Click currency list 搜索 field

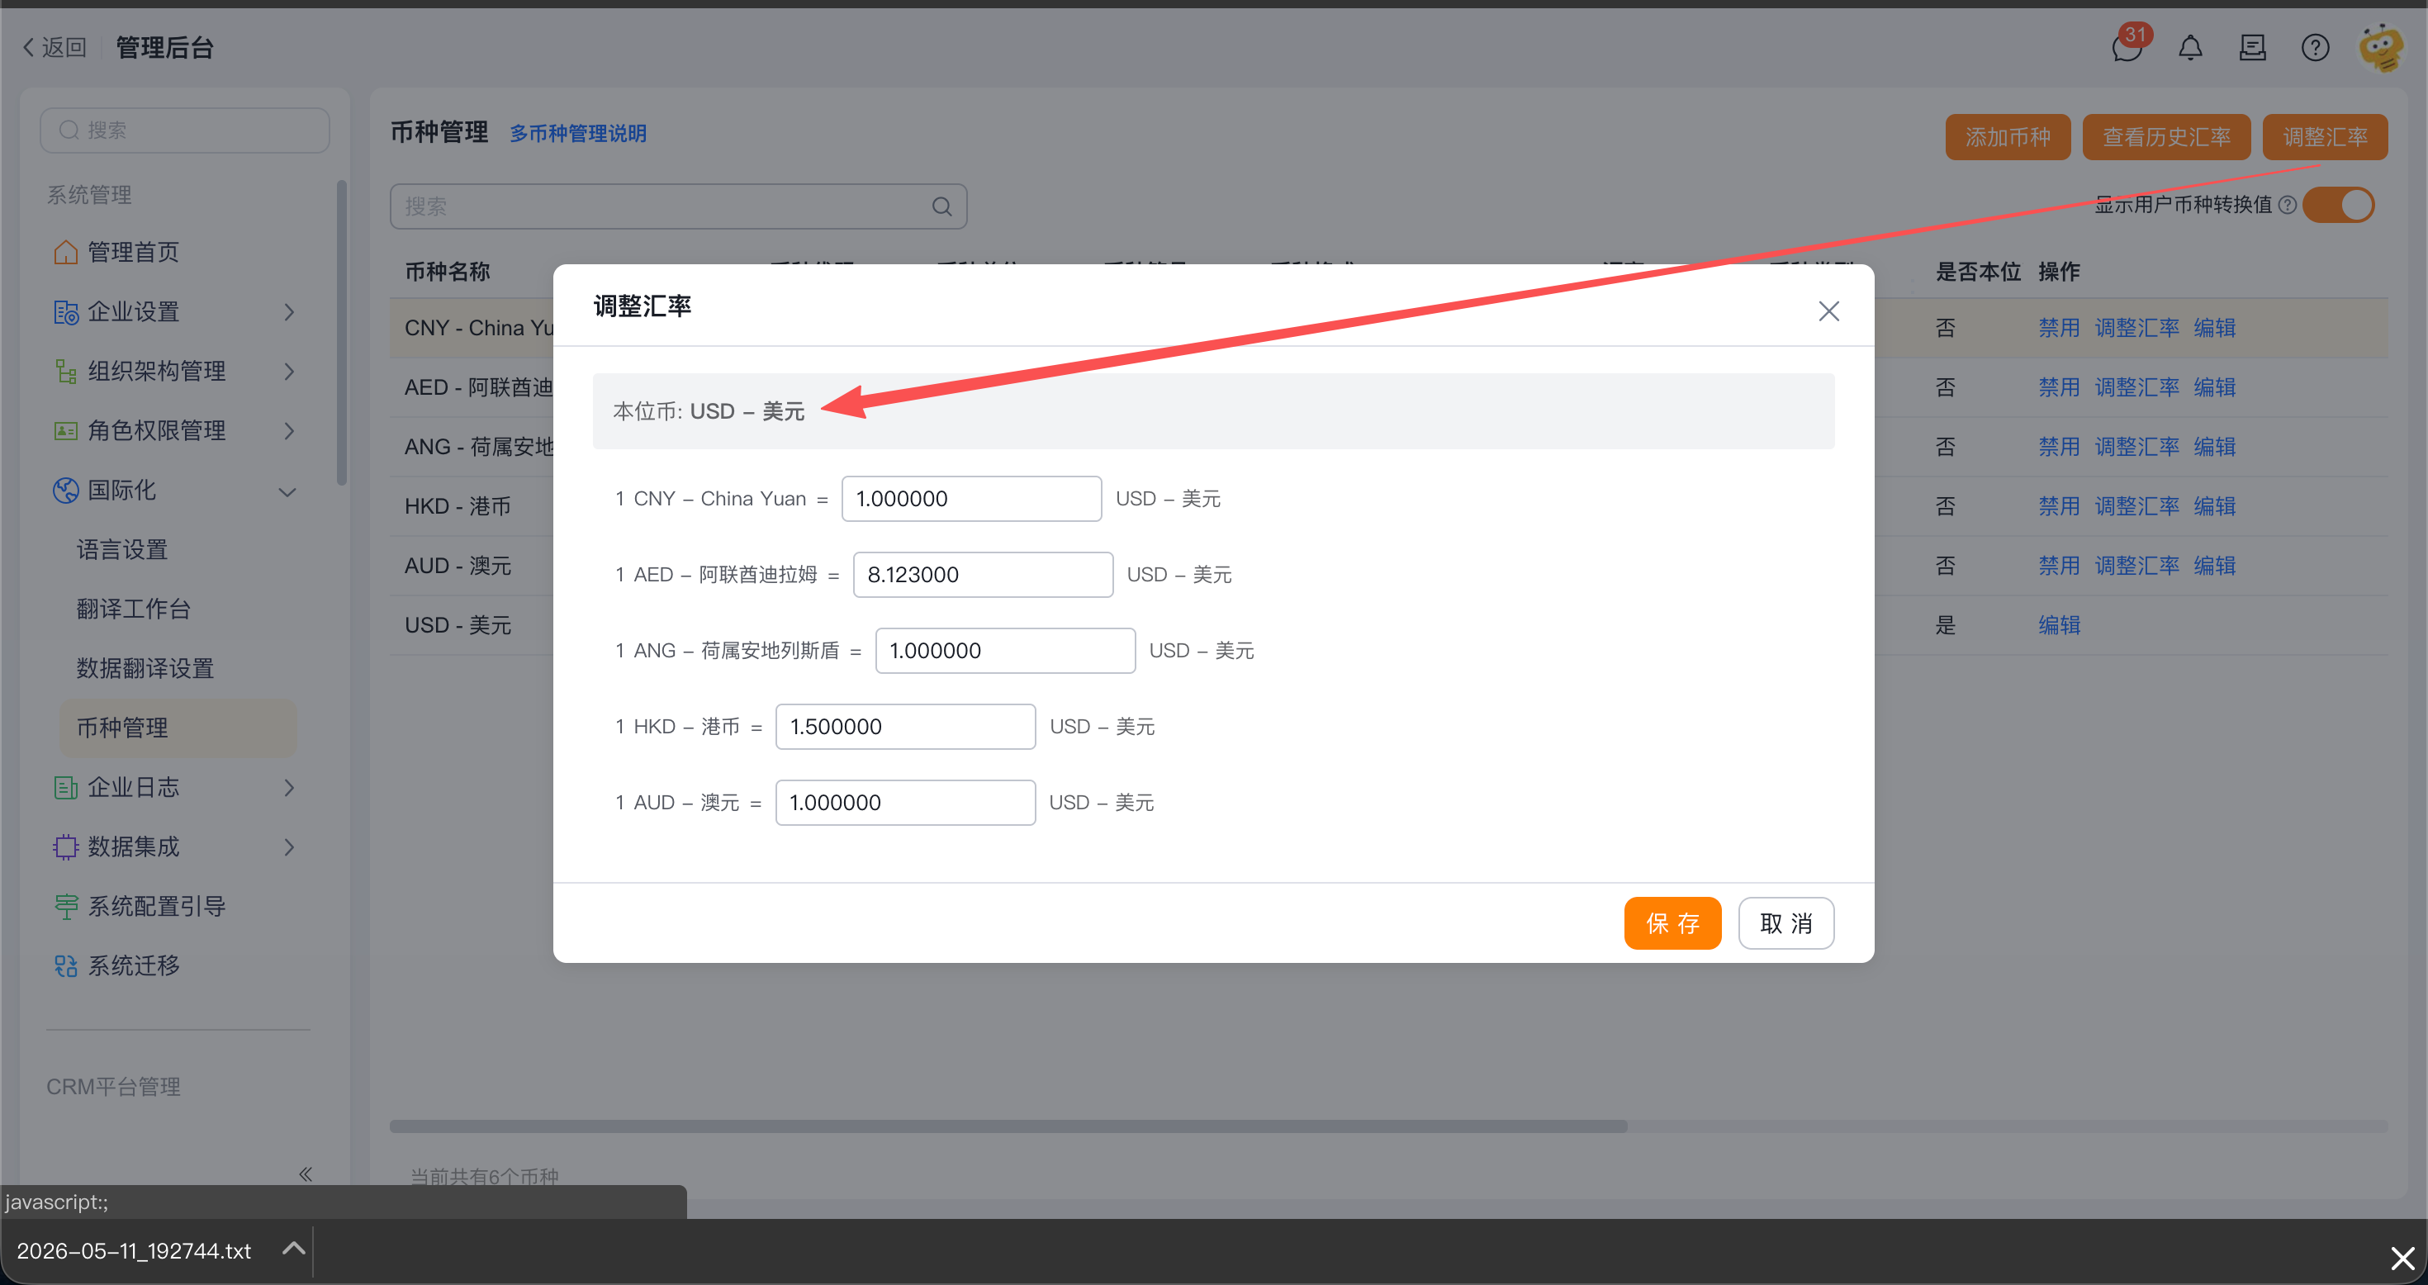click(x=678, y=206)
